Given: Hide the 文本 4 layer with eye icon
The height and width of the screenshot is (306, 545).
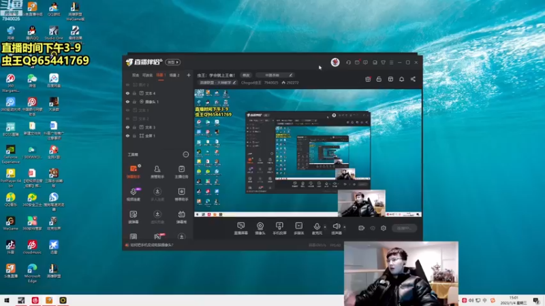Looking at the screenshot, I should (127, 93).
